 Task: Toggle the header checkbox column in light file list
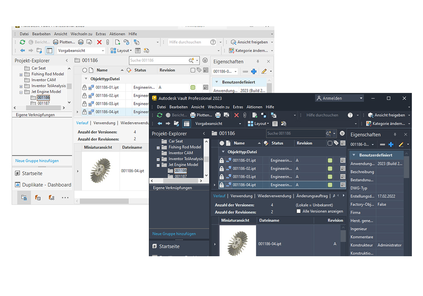coord(193,70)
